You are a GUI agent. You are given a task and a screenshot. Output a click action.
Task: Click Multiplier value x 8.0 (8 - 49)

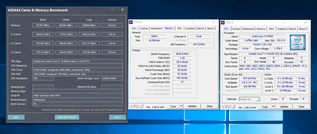pyautogui.click(x=250, y=83)
